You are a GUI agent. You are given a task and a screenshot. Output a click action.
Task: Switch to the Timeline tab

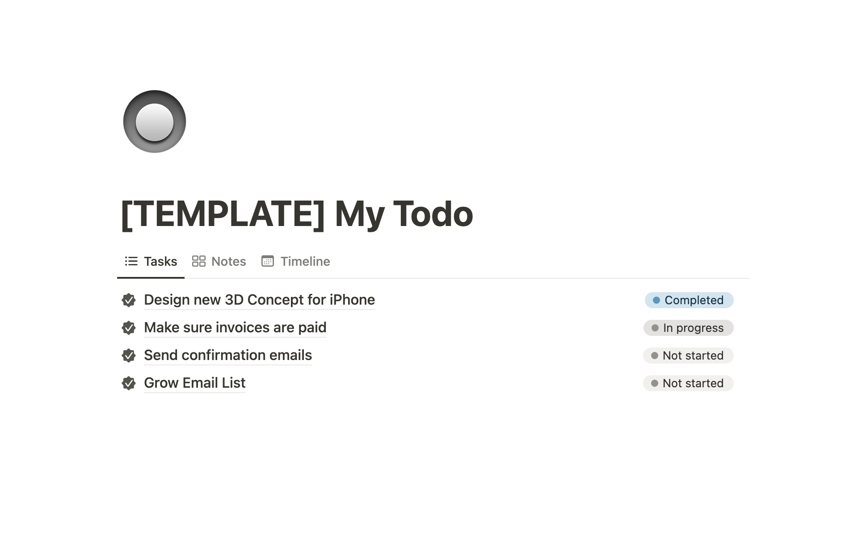click(x=305, y=261)
